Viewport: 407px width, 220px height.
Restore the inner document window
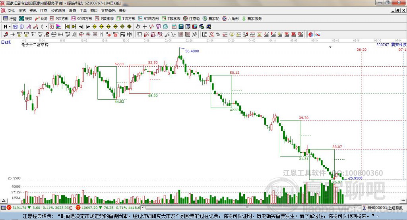pos(398,11)
